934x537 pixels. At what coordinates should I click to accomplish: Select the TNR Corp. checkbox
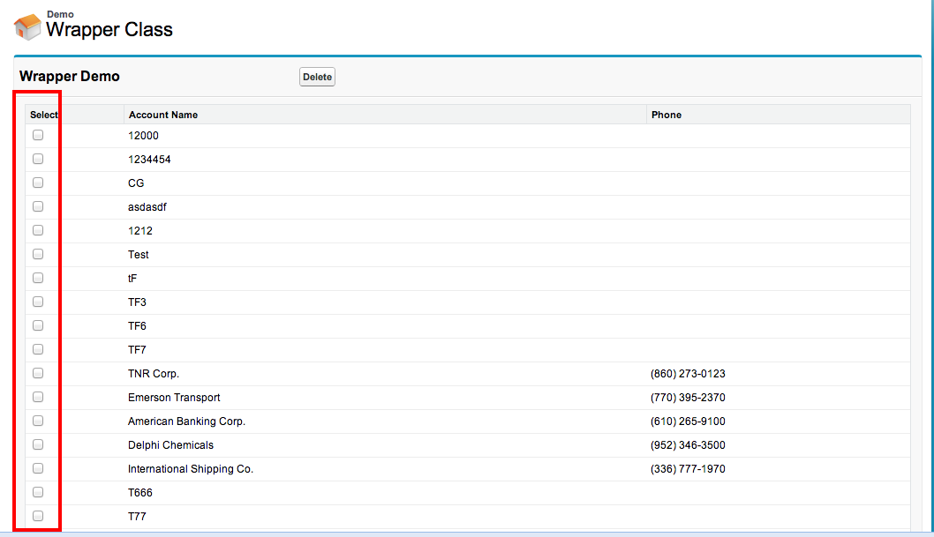(38, 373)
